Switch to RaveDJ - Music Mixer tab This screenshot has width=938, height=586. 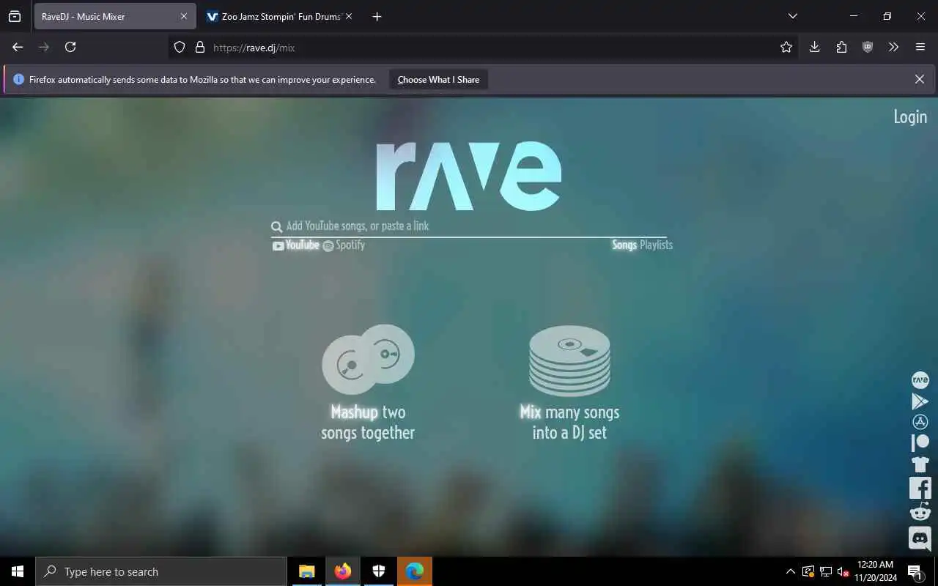click(x=115, y=16)
